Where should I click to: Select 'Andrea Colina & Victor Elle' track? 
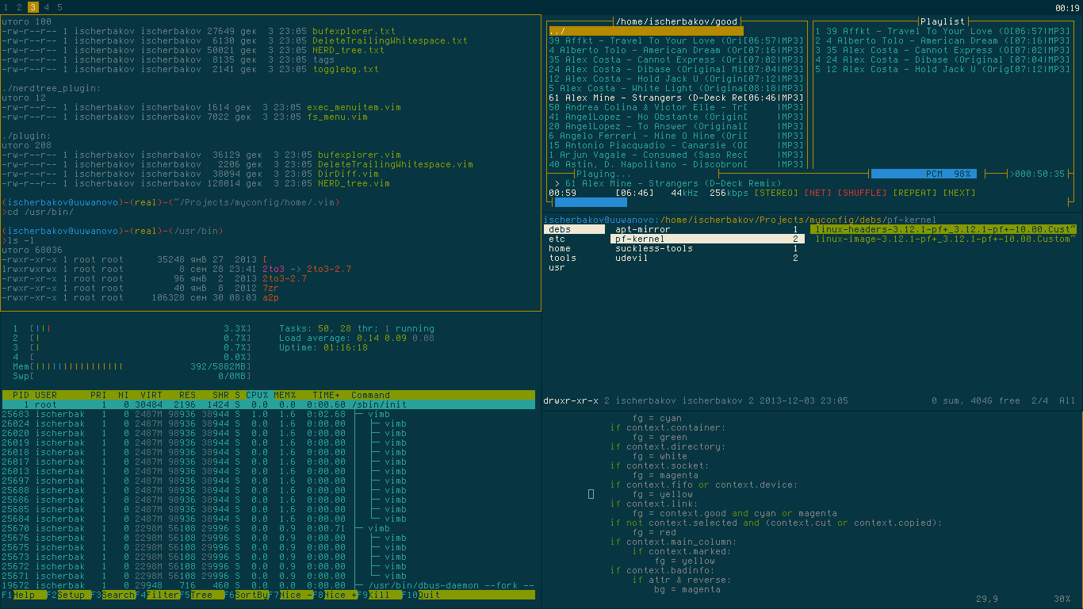coord(676,107)
